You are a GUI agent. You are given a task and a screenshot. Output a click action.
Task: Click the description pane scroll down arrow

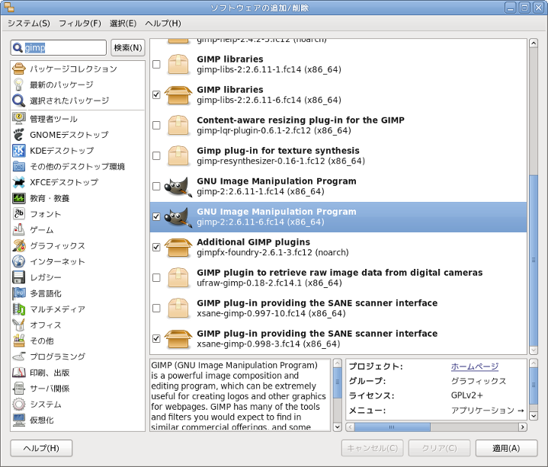(337, 427)
